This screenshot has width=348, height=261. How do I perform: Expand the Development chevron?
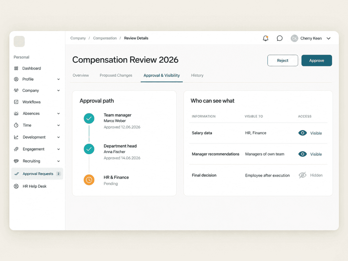[x=58, y=137]
